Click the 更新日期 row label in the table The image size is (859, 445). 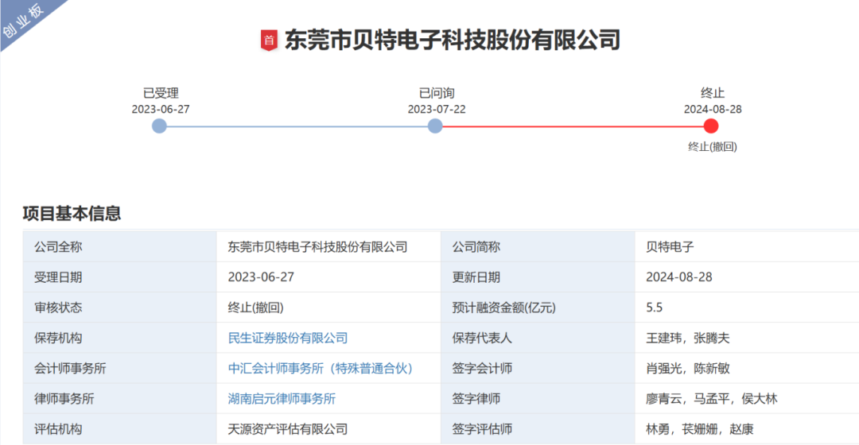pos(476,277)
